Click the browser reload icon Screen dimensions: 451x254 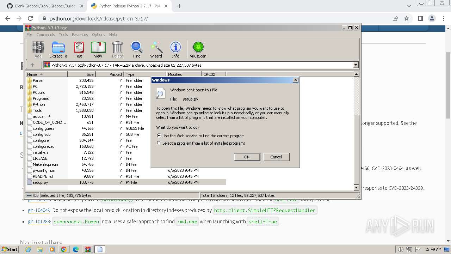[x=30, y=18]
